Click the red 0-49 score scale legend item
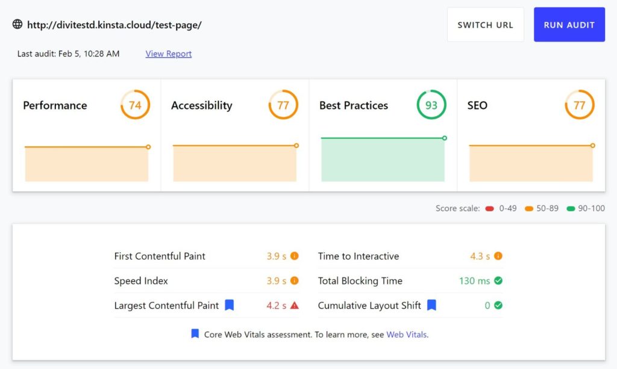617x369 pixels. tap(500, 208)
